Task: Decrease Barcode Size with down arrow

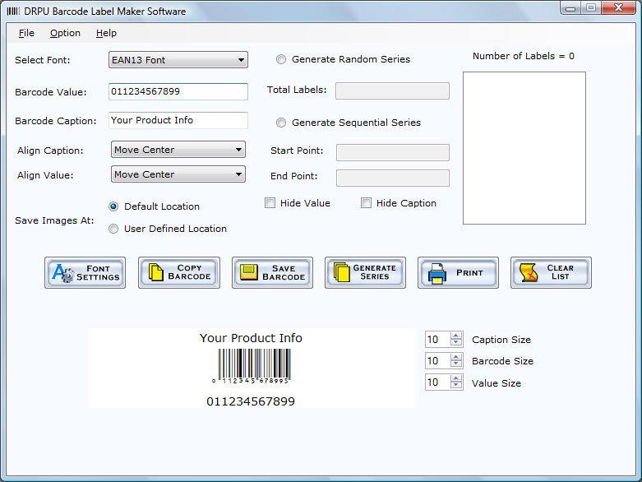Action: coord(456,364)
